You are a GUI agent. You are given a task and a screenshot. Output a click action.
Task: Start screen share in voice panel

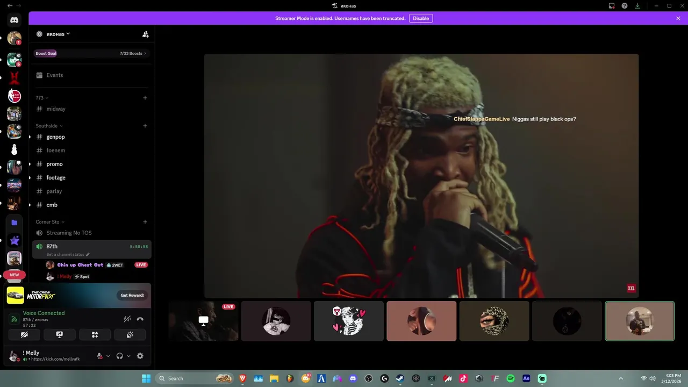click(x=60, y=334)
